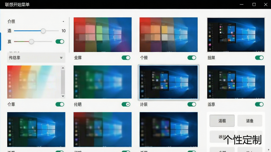This screenshot has width=271, height=152.
Task: Choose the bottom-left green-tinted thumbnail
Action: pyautogui.click(x=36, y=129)
